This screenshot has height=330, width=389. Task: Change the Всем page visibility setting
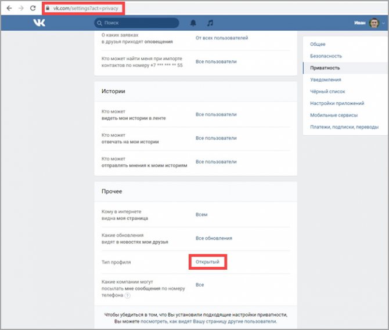tap(201, 215)
